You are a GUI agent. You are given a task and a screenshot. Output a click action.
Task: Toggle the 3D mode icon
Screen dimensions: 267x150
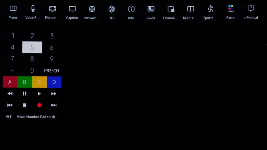[x=111, y=9]
